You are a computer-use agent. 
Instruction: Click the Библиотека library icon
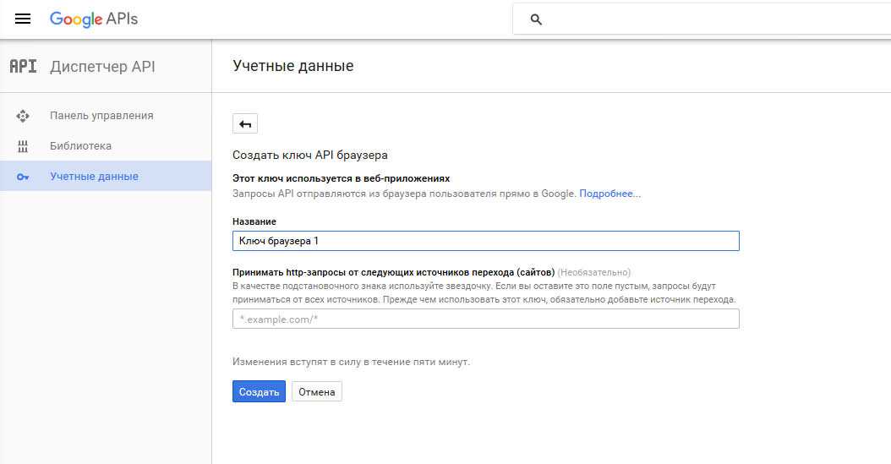[23, 146]
